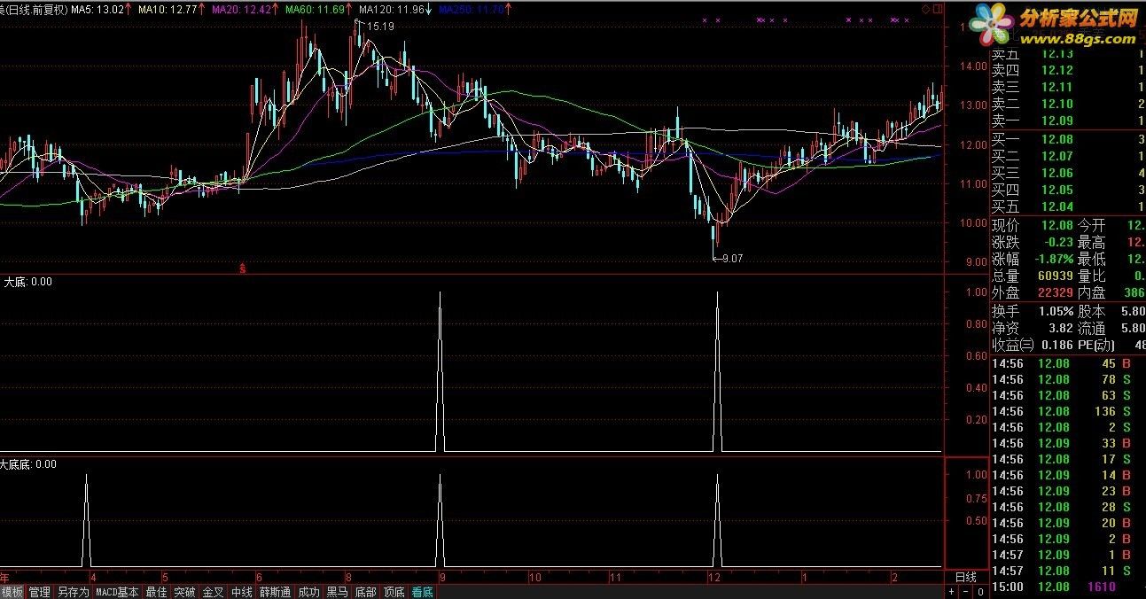Switch to the 中线 template
The height and width of the screenshot is (599, 1146).
241,592
